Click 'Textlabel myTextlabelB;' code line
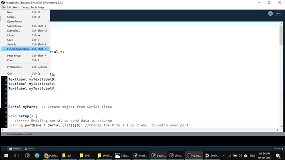The width and height of the screenshot is (285, 160). [x=32, y=79]
